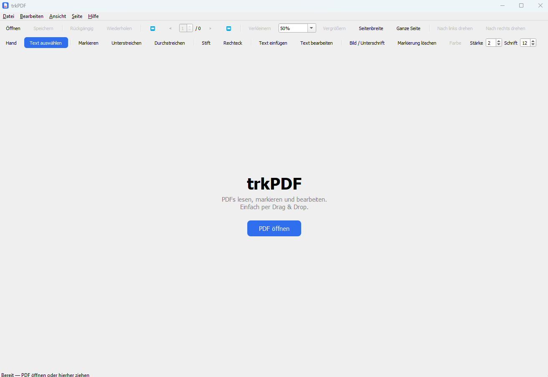Screen dimensions: 548x377
Task: Open the Hilfe menu
Action: click(x=93, y=16)
